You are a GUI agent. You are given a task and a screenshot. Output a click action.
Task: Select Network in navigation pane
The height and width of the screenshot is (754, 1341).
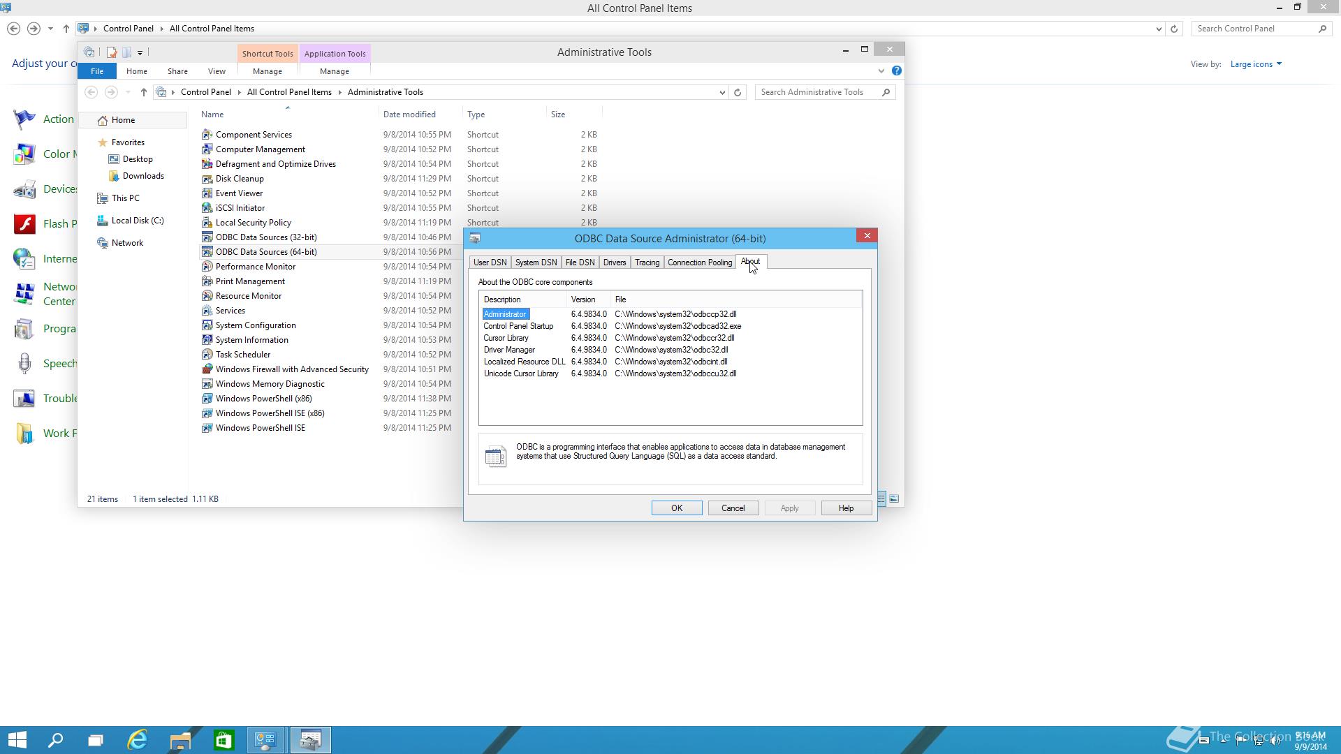(127, 243)
